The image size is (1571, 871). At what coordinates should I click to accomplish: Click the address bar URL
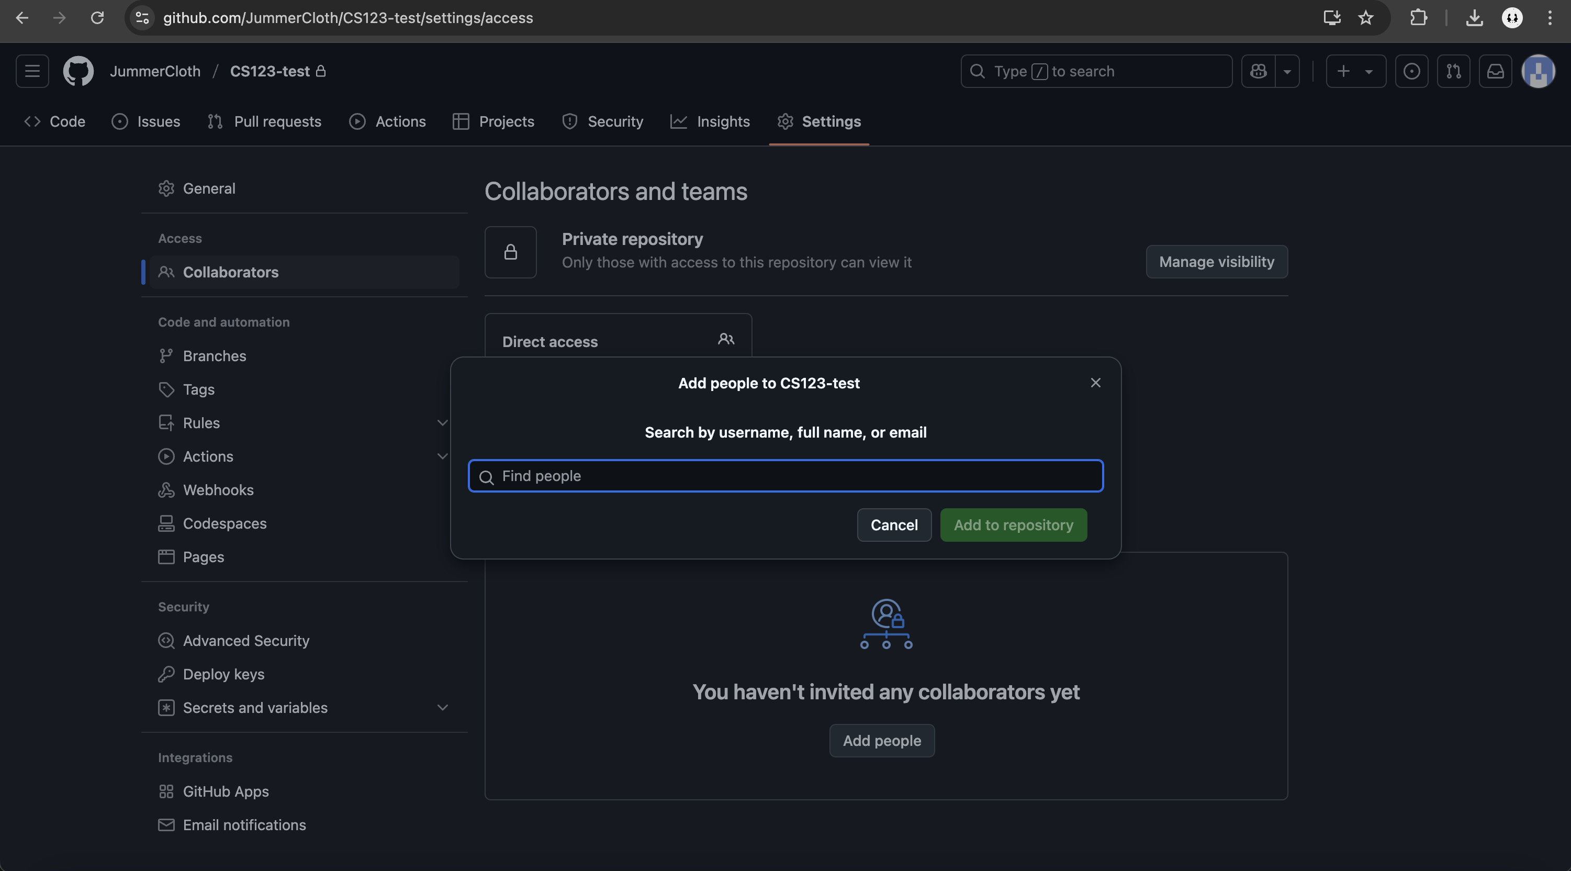coord(348,18)
